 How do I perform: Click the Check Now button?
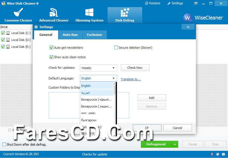click(x=135, y=68)
